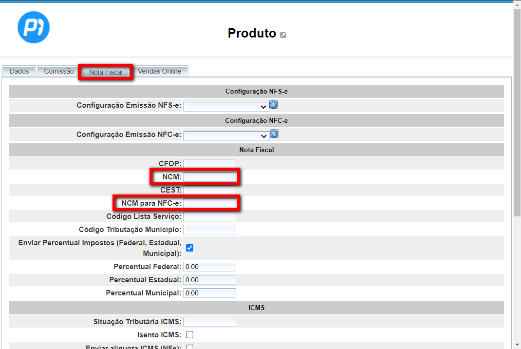Click refresh icon next to NFC-e configuration

[274, 134]
